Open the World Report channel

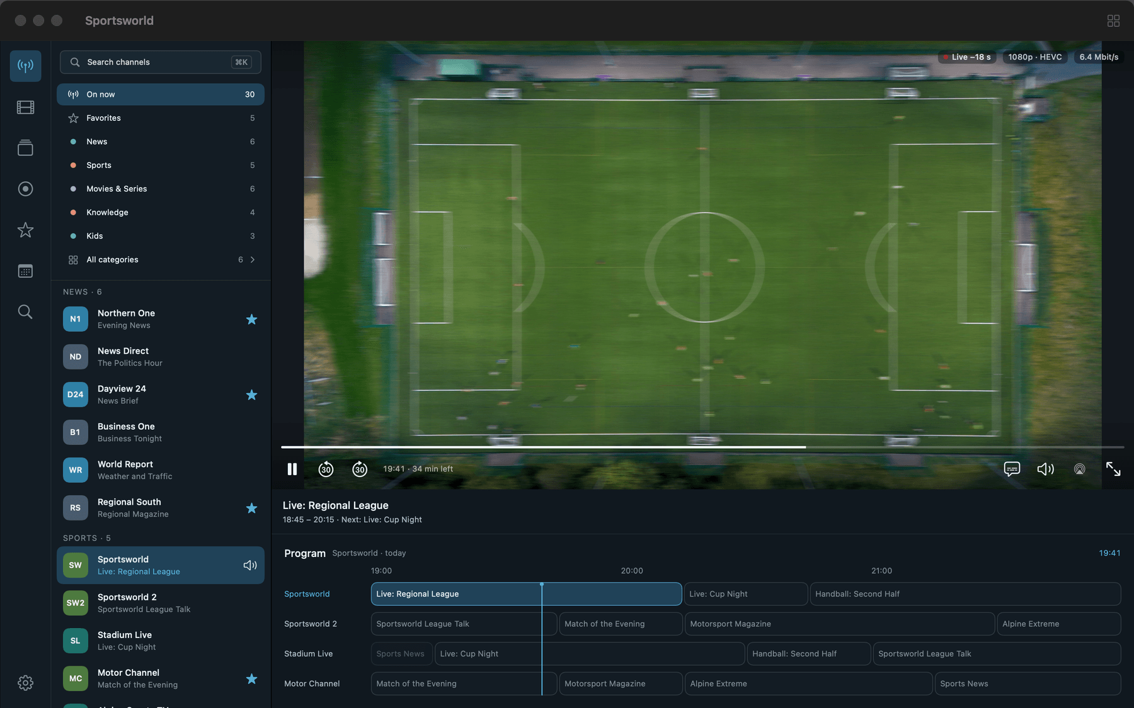pos(161,470)
